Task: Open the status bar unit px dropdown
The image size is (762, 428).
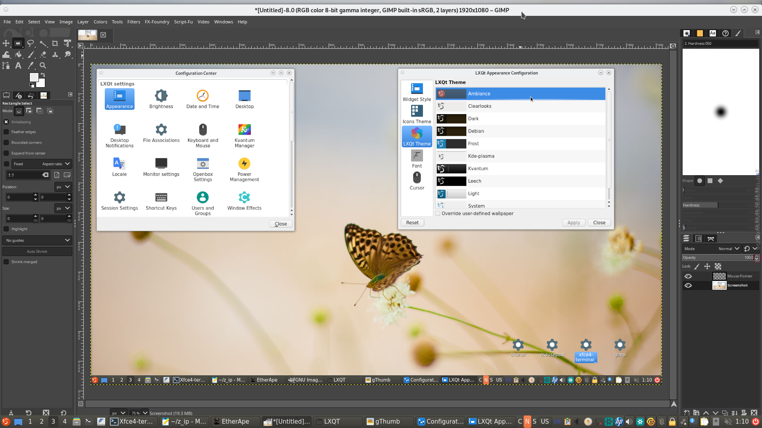Action: coord(118,413)
